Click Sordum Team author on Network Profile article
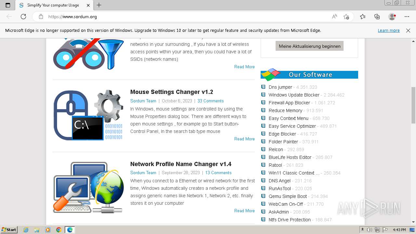The width and height of the screenshot is (416, 234). [x=143, y=173]
